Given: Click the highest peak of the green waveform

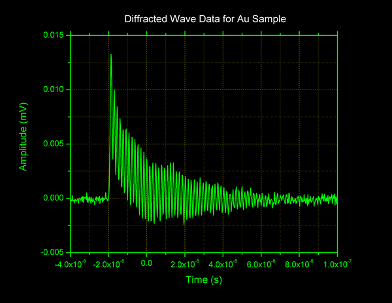Looking at the screenshot, I should pyautogui.click(x=111, y=56).
